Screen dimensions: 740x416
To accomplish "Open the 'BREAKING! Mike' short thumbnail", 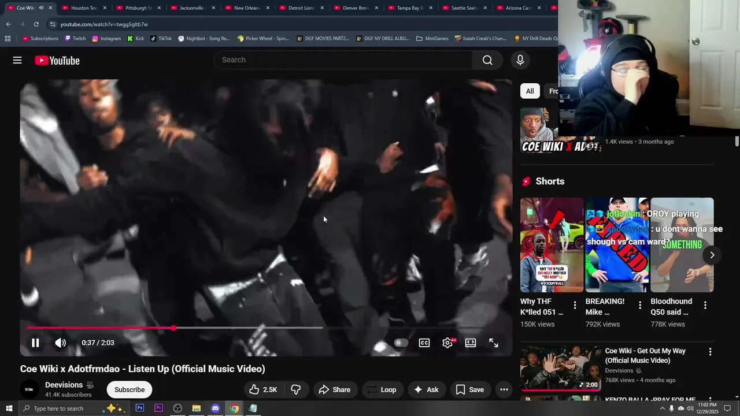I will [617, 245].
